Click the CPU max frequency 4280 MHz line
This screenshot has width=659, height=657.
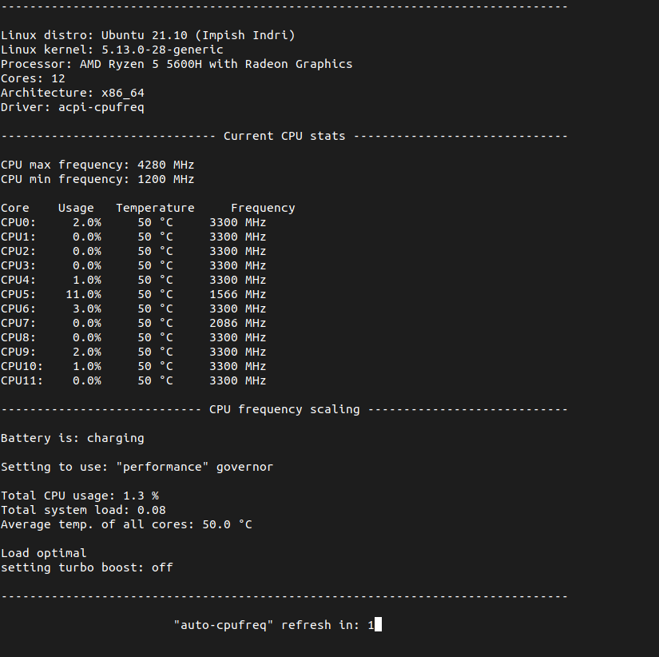click(x=97, y=165)
